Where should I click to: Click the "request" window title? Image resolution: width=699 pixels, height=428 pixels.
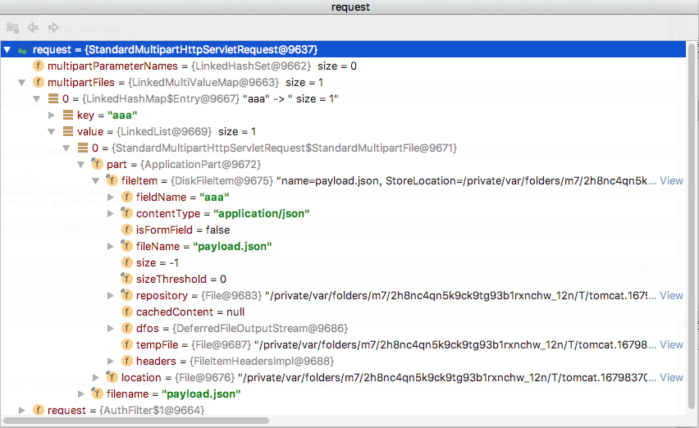(350, 7)
